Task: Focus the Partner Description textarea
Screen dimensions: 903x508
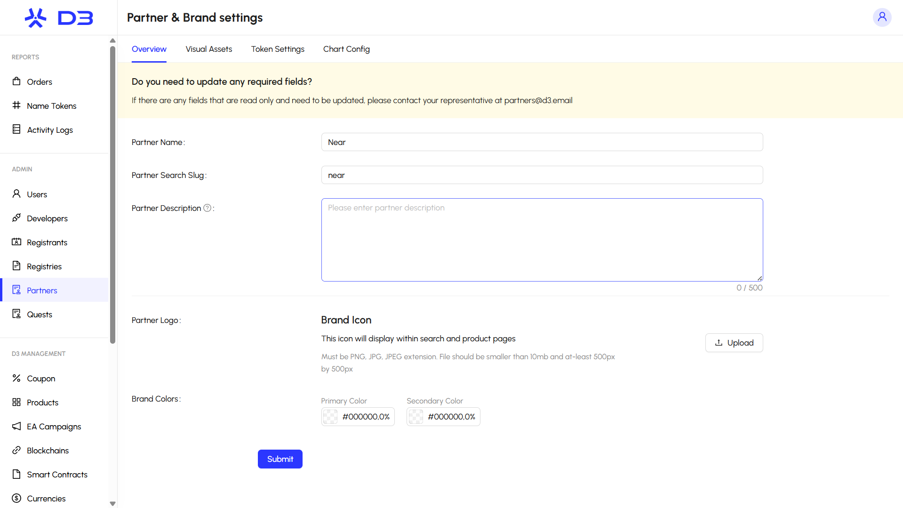Action: pyautogui.click(x=542, y=240)
